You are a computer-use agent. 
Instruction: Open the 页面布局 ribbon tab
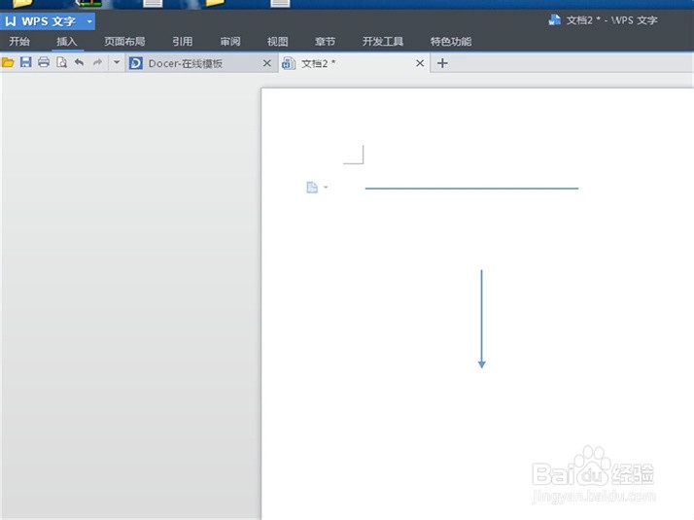pyautogui.click(x=124, y=42)
